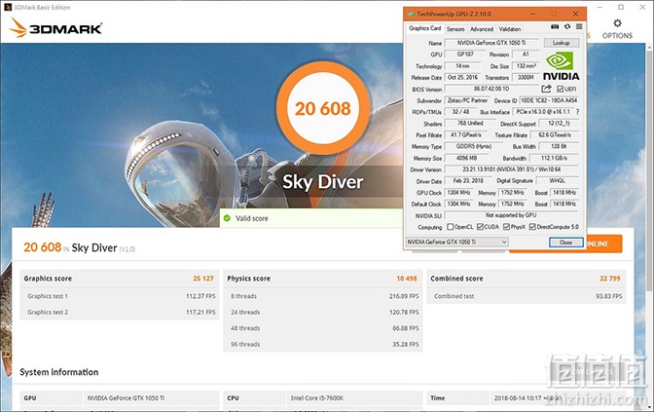Image resolution: width=654 pixels, height=412 pixels.
Task: Click the Lookup button
Action: (562, 43)
